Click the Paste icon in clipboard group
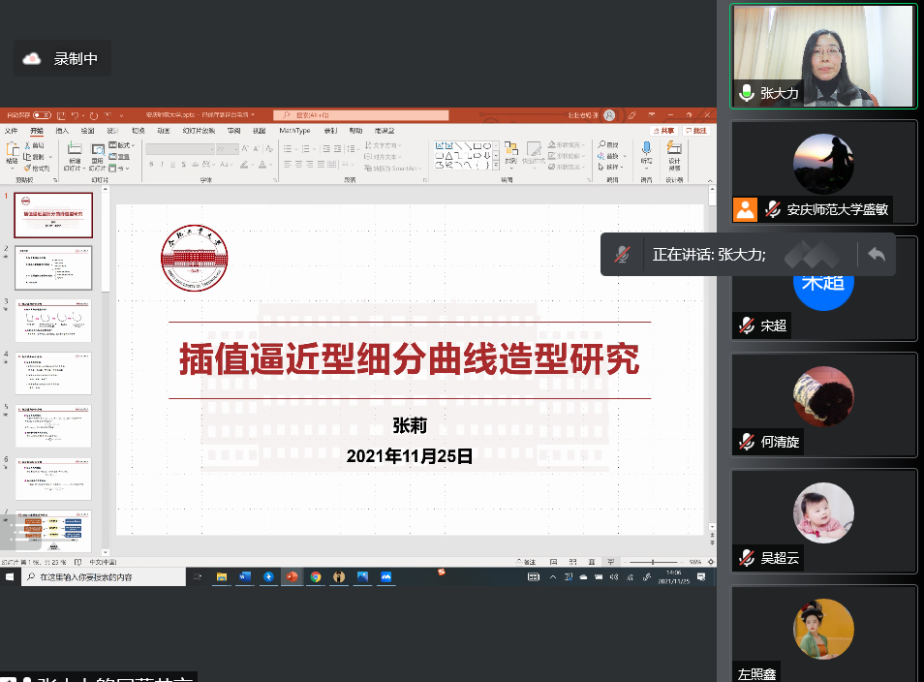 pos(13,153)
